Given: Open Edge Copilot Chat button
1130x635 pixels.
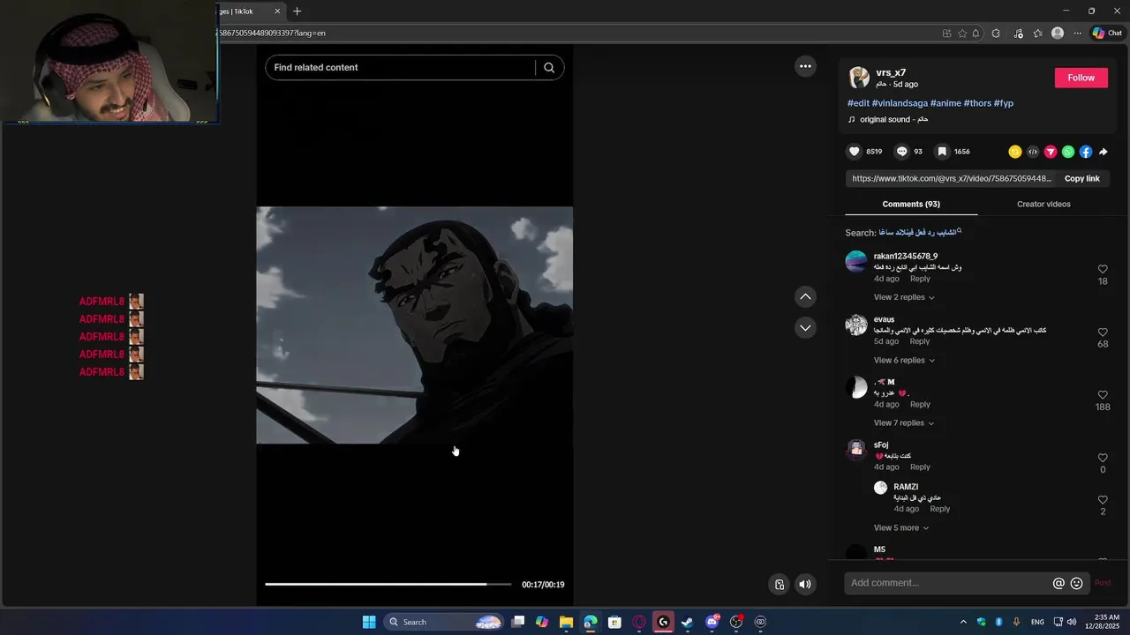Looking at the screenshot, I should 1107,34.
